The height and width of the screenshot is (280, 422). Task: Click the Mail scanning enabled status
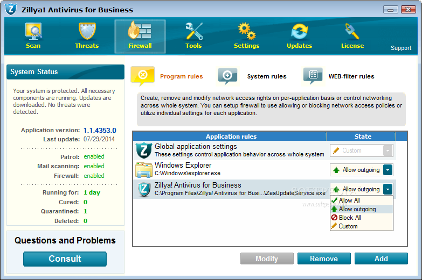point(94,166)
